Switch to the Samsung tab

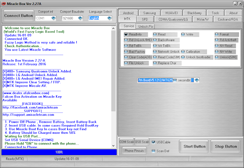[x=149, y=13]
